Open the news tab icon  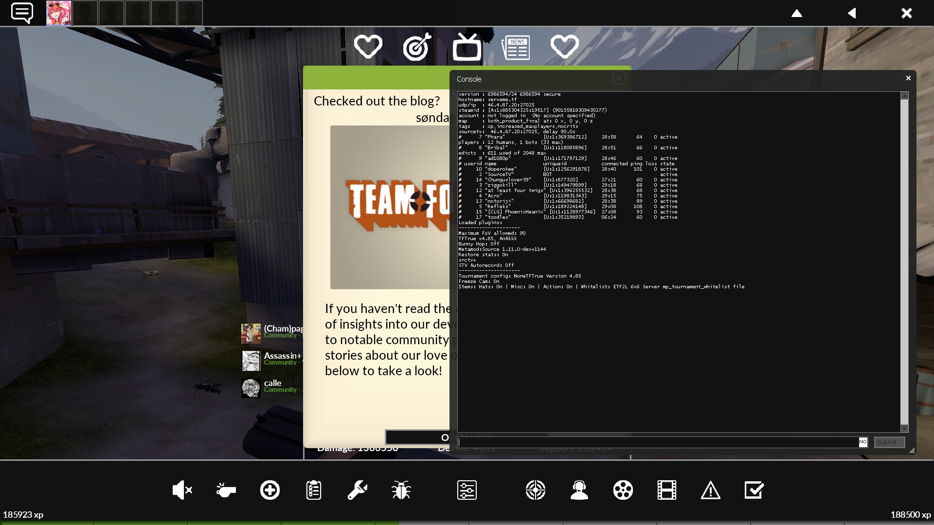click(516, 47)
